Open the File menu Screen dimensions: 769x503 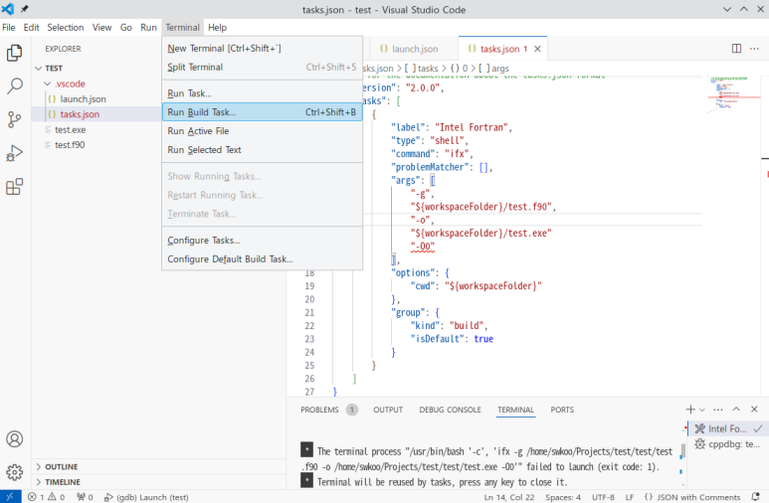9,28
